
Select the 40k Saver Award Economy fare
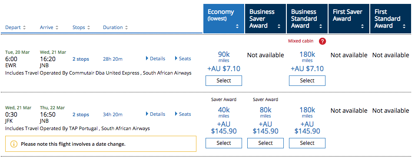click(x=224, y=143)
